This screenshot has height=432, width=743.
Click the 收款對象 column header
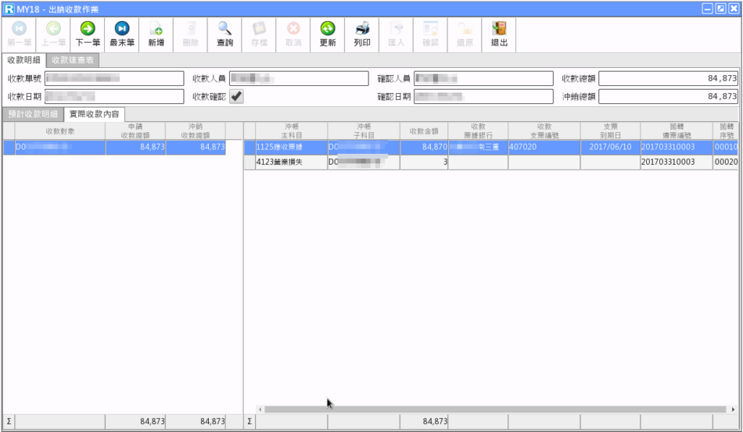[60, 131]
